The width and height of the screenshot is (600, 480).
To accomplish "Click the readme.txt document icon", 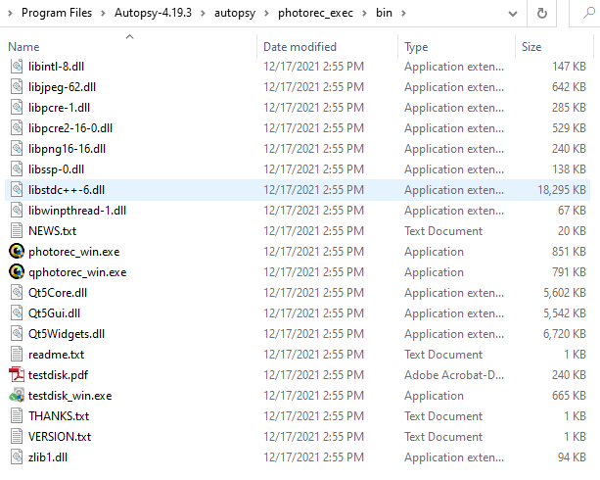I will pyautogui.click(x=17, y=355).
